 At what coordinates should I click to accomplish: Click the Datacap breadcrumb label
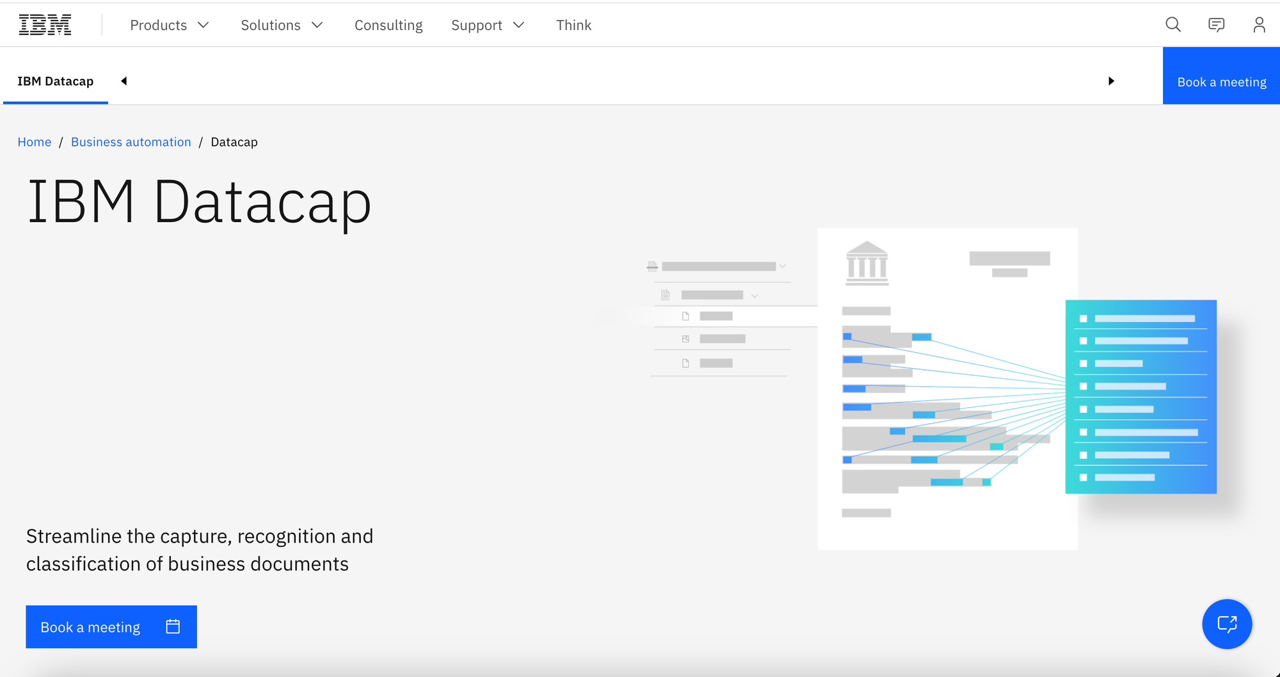(234, 141)
